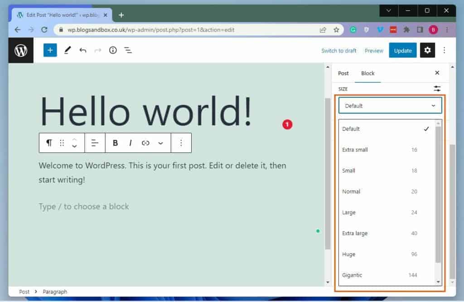Click the Update button

click(x=402, y=50)
